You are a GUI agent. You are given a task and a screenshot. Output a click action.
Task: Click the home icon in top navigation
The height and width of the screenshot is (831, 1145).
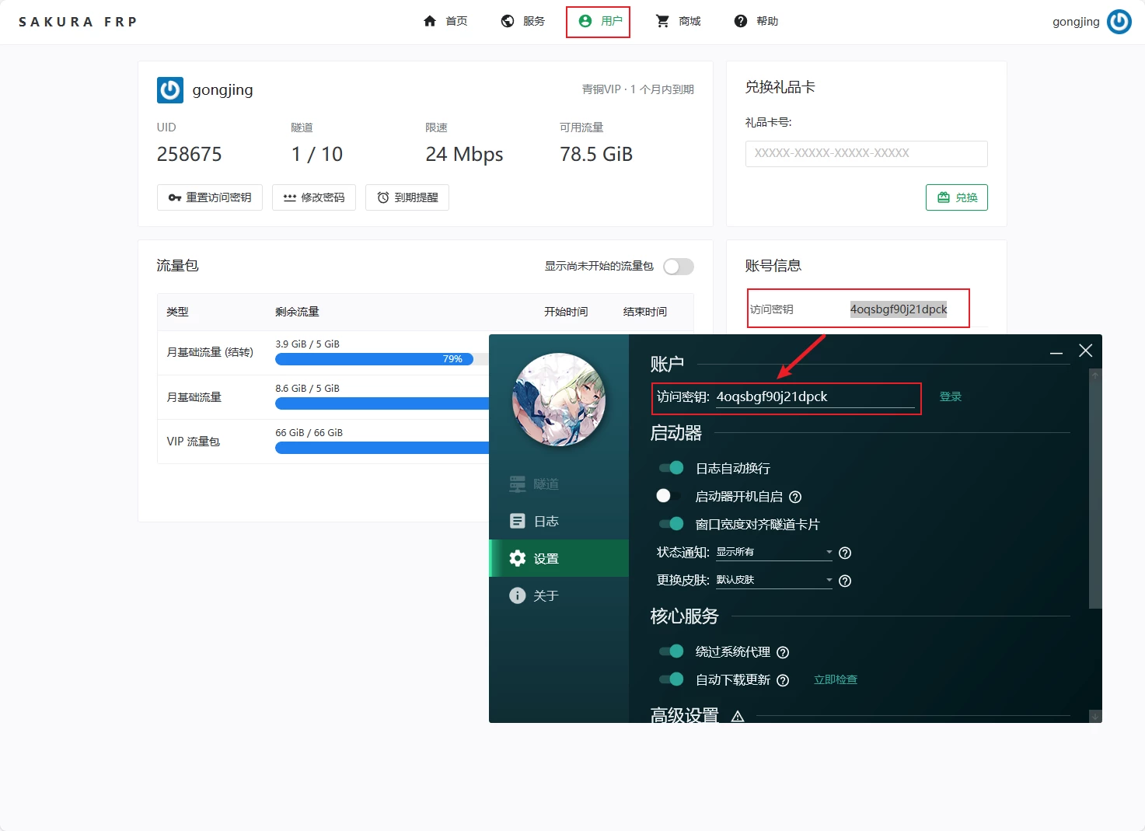click(x=430, y=21)
